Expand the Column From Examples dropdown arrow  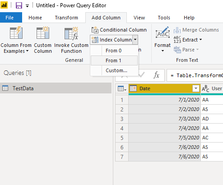click(x=27, y=51)
